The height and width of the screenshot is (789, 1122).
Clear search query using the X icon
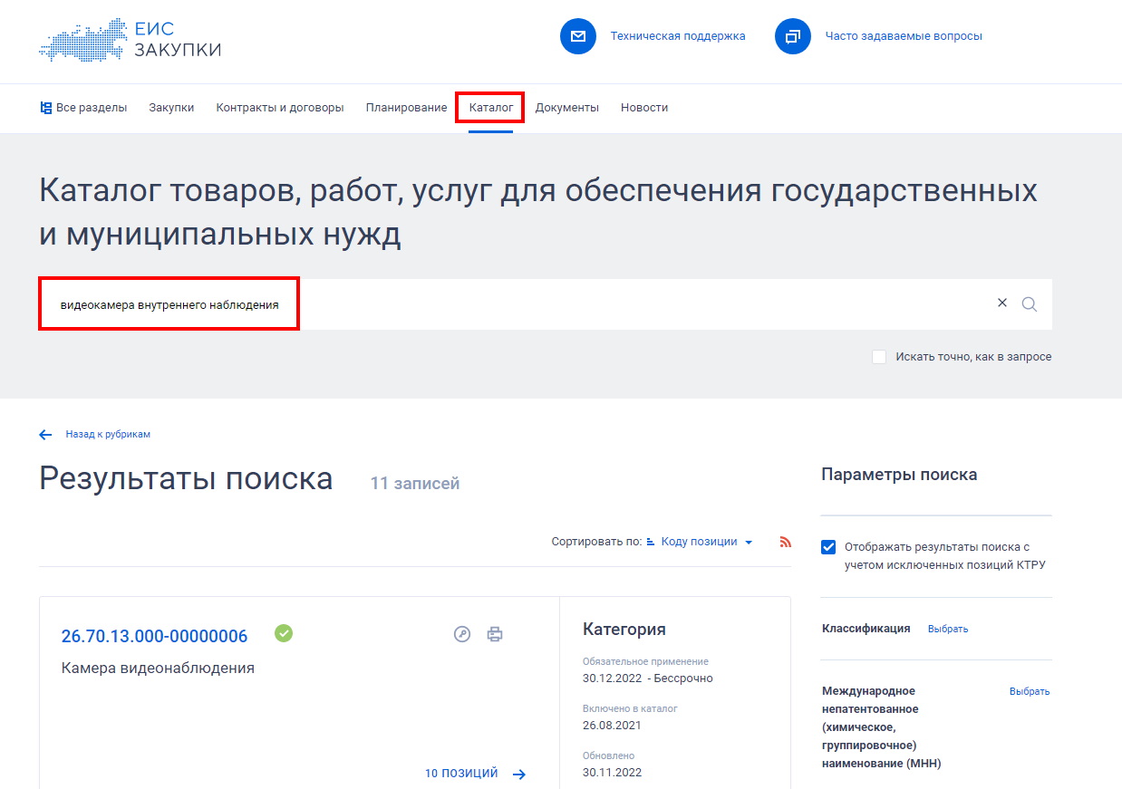pos(1001,303)
